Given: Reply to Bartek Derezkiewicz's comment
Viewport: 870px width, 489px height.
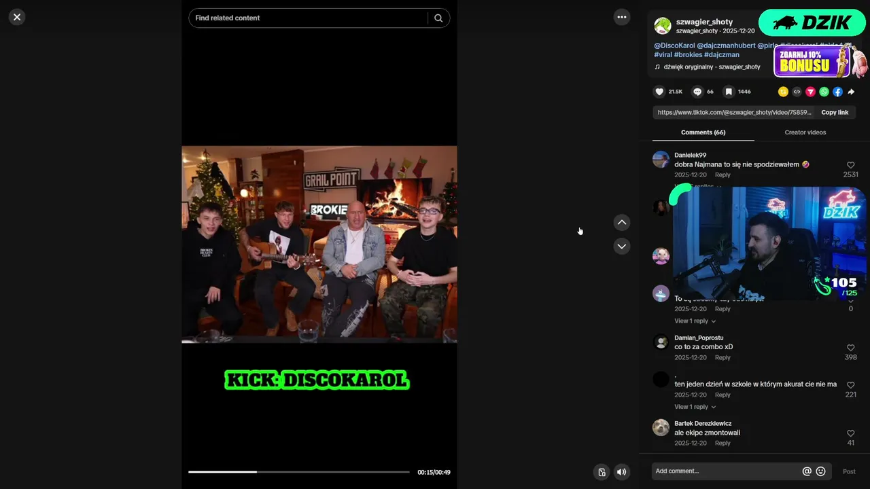Looking at the screenshot, I should [723, 443].
